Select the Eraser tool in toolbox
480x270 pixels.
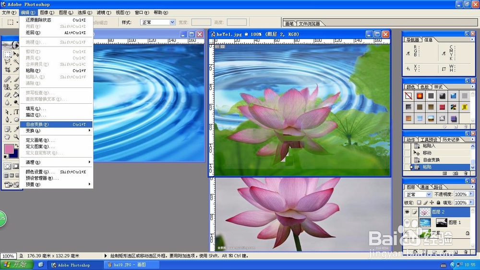click(7, 95)
